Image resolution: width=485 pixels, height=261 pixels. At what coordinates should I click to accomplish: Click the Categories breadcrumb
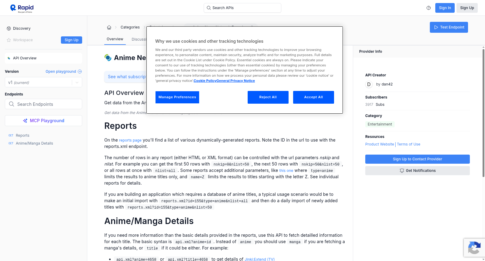click(130, 27)
